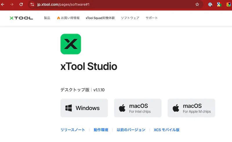This screenshot has height=142, width=232.
Task: Click the v1.1.10 version text
Action: point(99,90)
